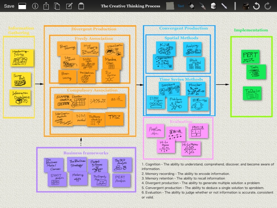Select the Fish bone Chart blue sticky
Viewport: 277px width, 208px height.
177,103
